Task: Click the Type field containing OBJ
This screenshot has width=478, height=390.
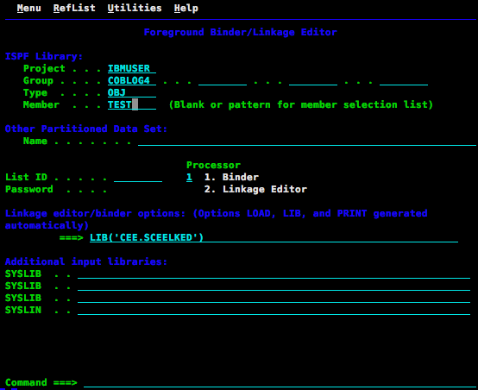Action: point(132,92)
